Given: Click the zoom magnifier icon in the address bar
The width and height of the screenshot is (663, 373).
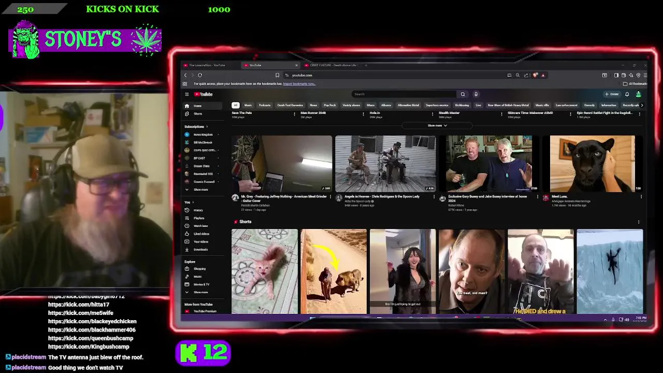Looking at the screenshot, I should pyautogui.click(x=517, y=75).
